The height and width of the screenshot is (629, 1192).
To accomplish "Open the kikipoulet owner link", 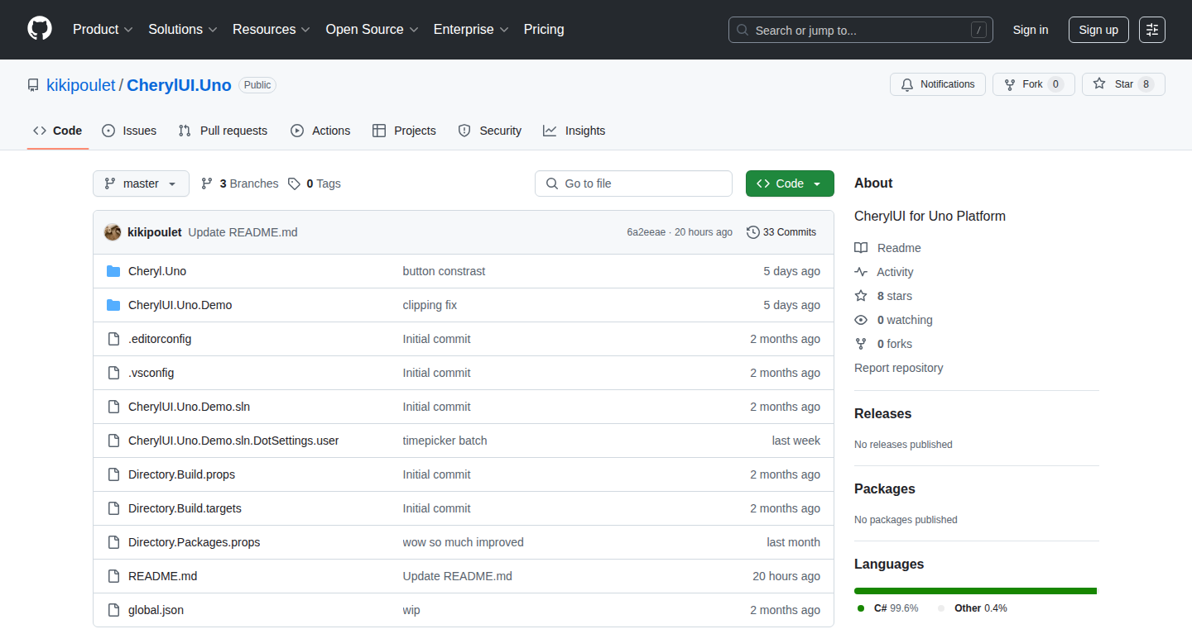I will [x=81, y=85].
